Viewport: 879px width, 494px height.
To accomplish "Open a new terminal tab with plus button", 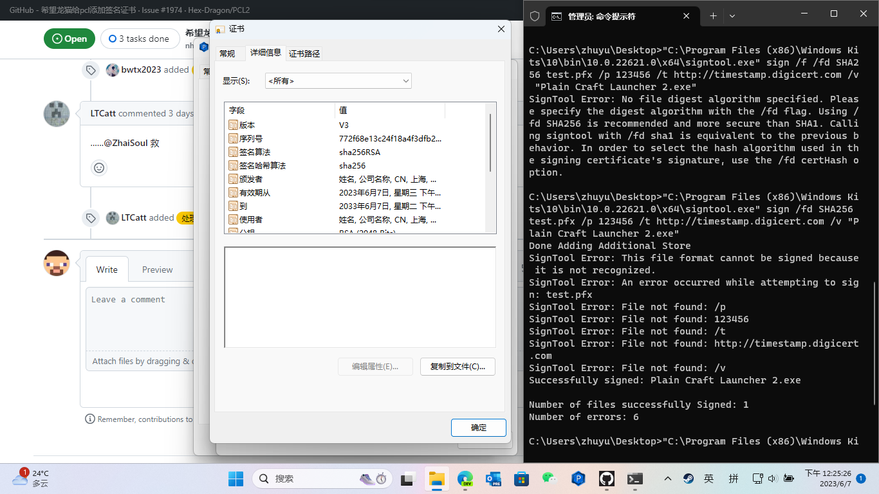I will point(713,16).
